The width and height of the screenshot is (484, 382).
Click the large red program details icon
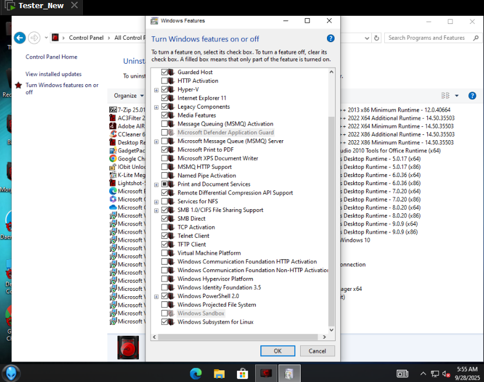tap(128, 348)
